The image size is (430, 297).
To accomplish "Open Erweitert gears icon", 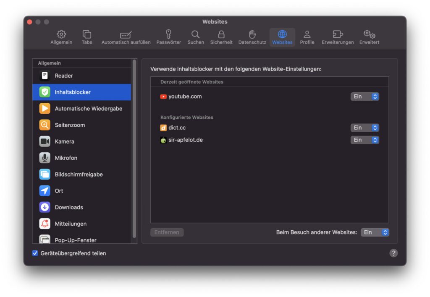I will pos(369,34).
